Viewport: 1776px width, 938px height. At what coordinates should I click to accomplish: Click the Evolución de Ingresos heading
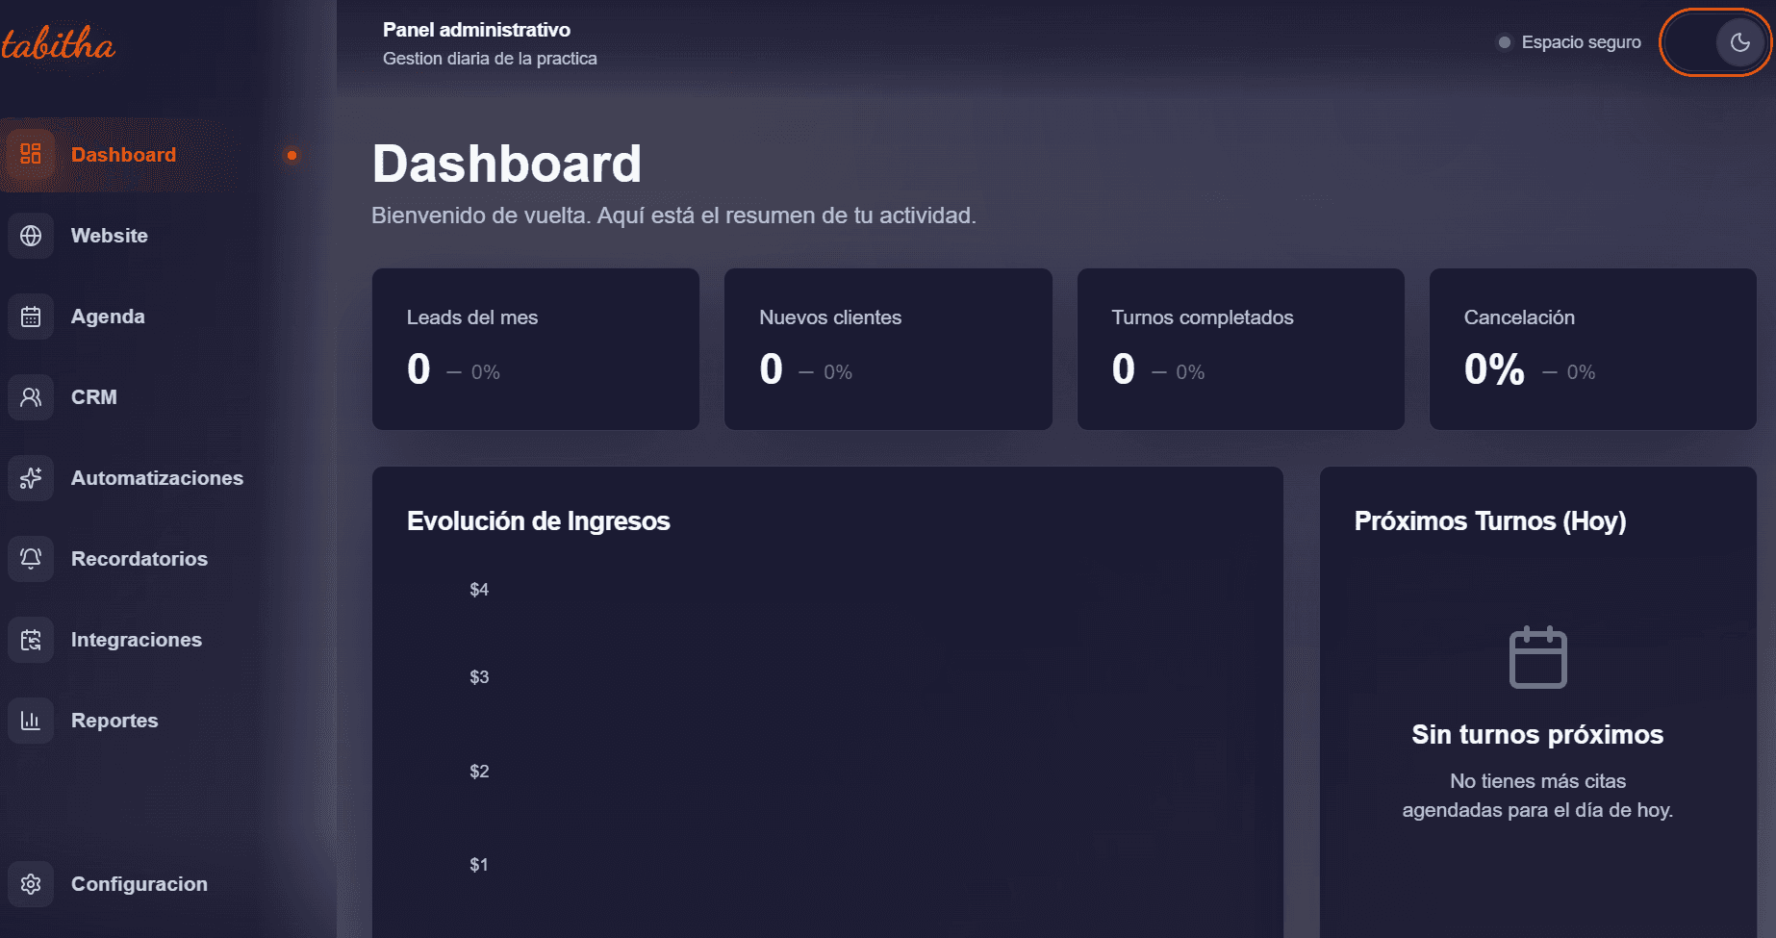pyautogui.click(x=538, y=521)
